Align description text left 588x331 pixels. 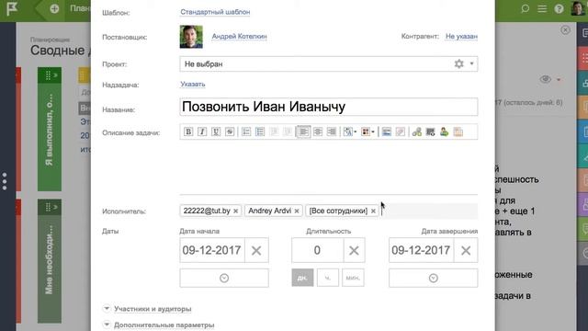[304, 131]
